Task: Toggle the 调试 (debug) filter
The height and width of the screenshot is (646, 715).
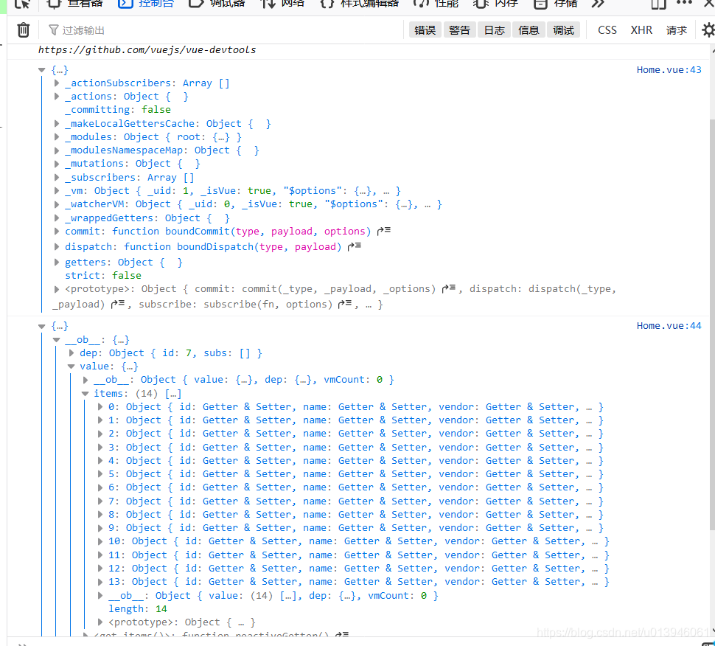Action: (563, 30)
